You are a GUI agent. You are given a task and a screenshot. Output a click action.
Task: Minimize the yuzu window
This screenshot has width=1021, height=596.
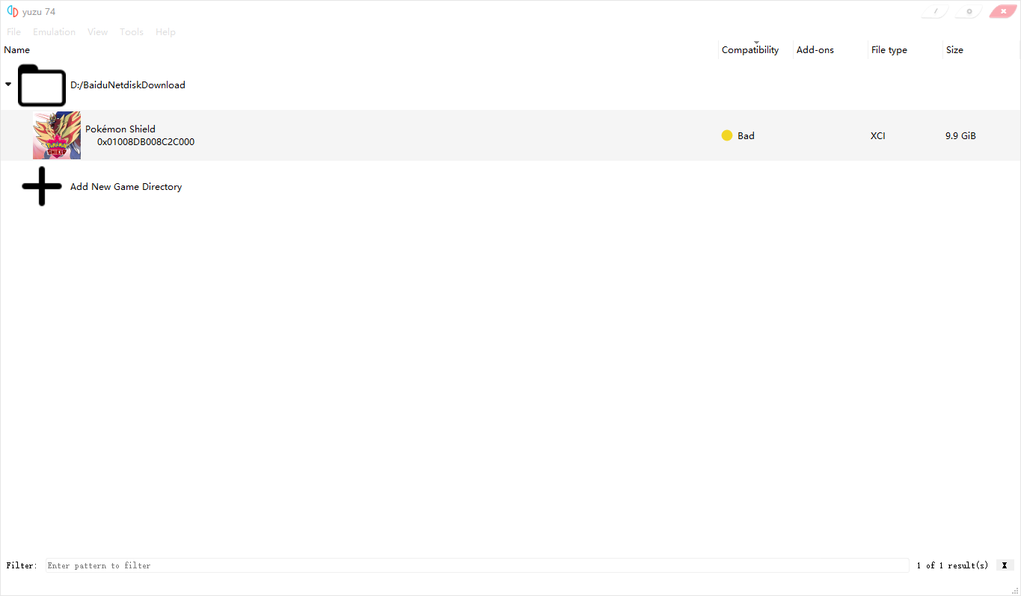coord(935,11)
